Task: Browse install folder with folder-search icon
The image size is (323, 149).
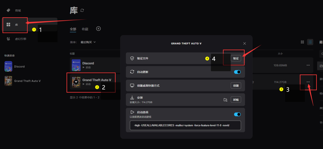Action: (x=225, y=100)
